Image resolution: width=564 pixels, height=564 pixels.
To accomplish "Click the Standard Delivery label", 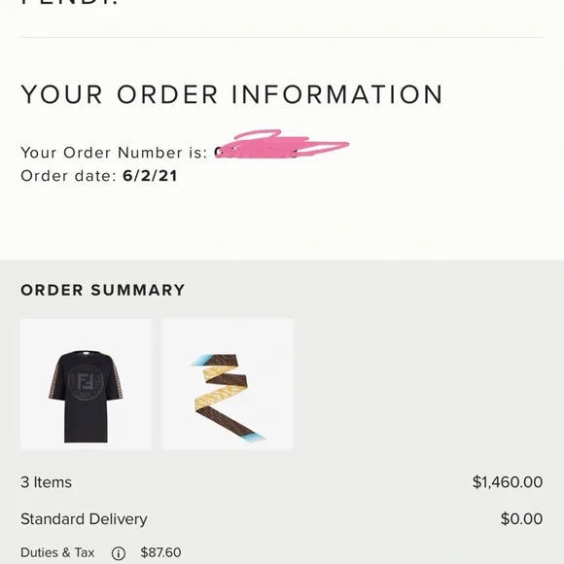I will tap(84, 519).
